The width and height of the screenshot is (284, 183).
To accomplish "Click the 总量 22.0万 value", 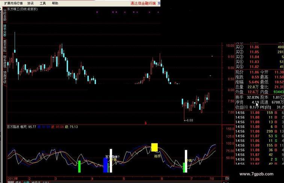I will click(254, 87).
